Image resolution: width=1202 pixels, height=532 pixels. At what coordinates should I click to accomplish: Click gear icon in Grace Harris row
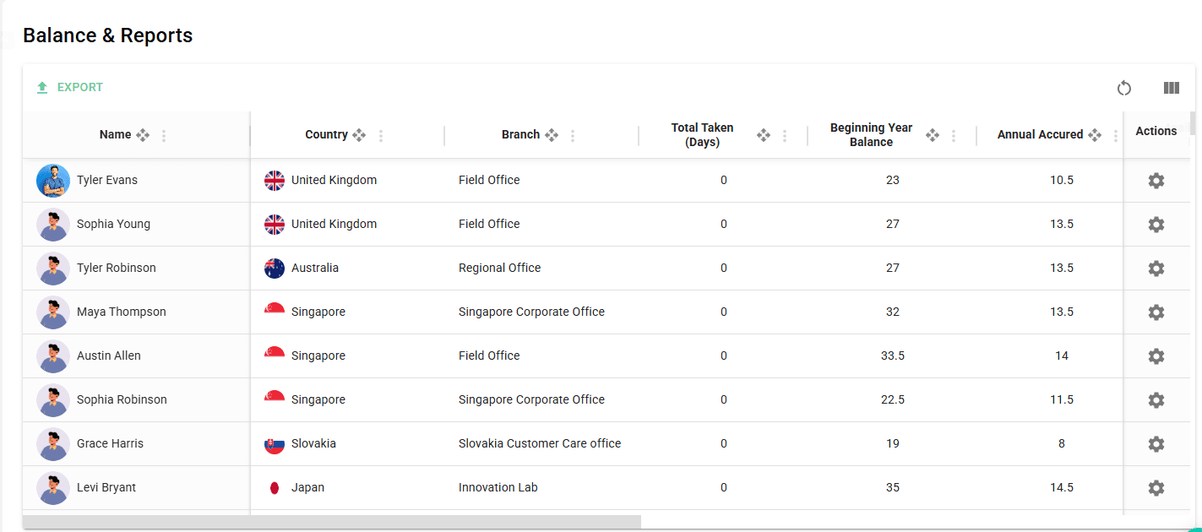[x=1156, y=444]
